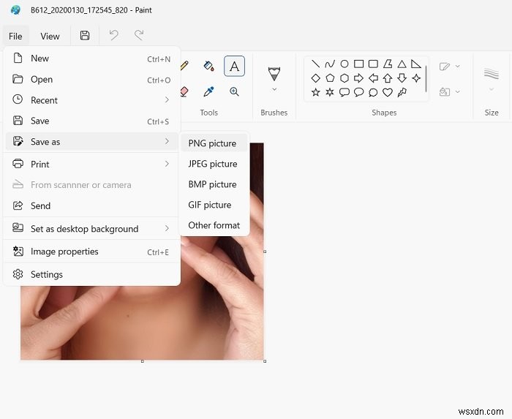This screenshot has width=512, height=419.
Task: Select the Six-point star shape
Action: [x=330, y=92]
